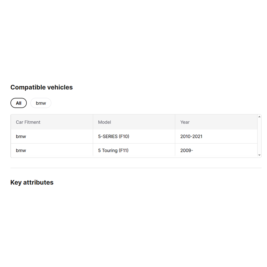Image resolution: width=267 pixels, height=267 pixels.
Task: Click the 'Car Fitment' column header
Action: pyautogui.click(x=28, y=122)
